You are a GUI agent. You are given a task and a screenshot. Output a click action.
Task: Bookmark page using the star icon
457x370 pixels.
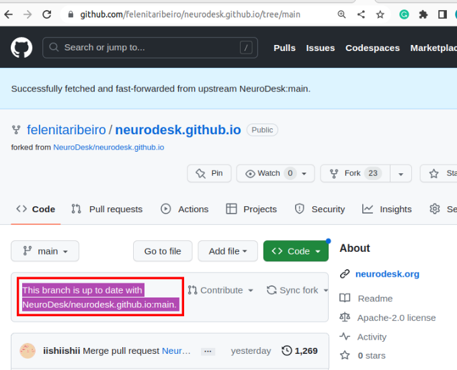point(380,14)
